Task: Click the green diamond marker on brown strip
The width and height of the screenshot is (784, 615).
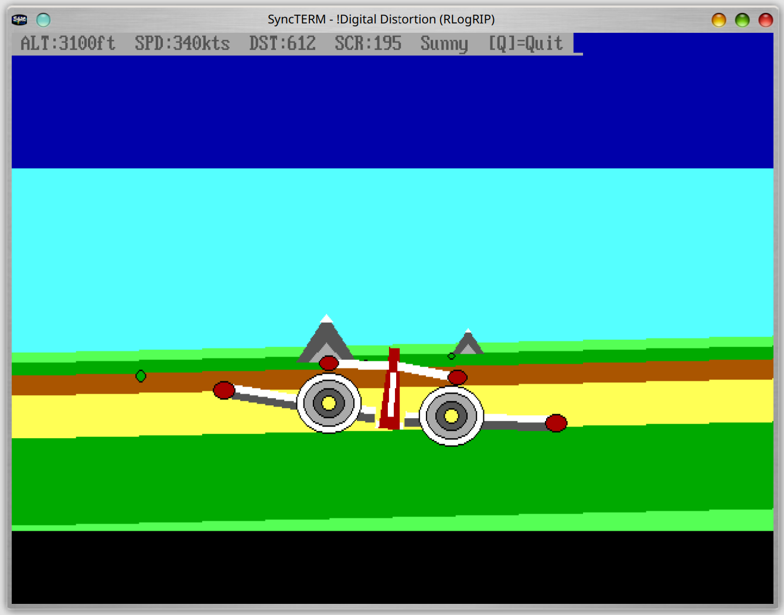Action: pos(141,376)
